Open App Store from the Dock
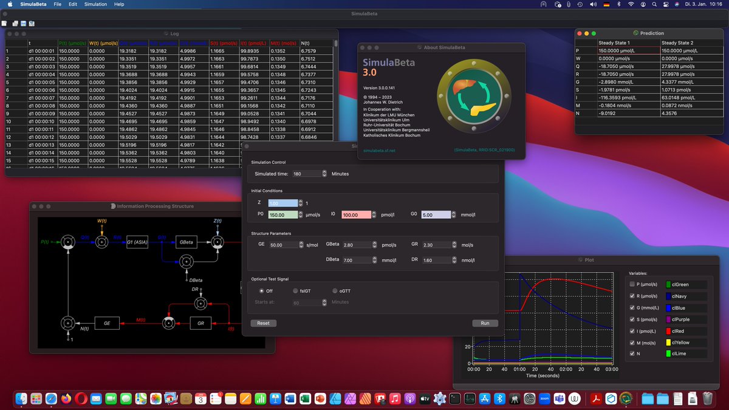Image resolution: width=729 pixels, height=410 pixels. 485,398
